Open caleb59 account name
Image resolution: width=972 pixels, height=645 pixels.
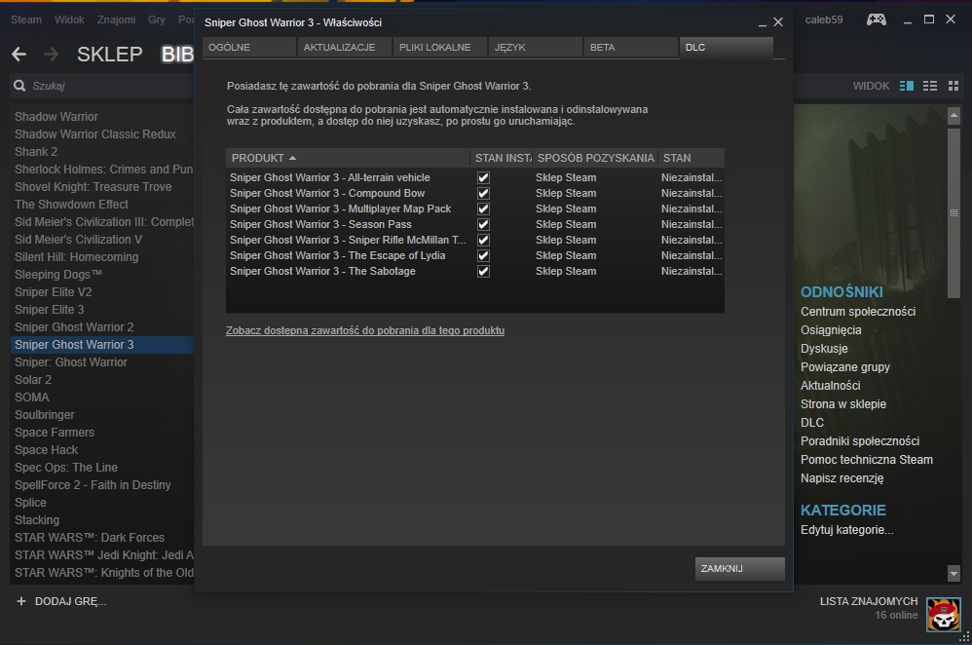pos(824,19)
